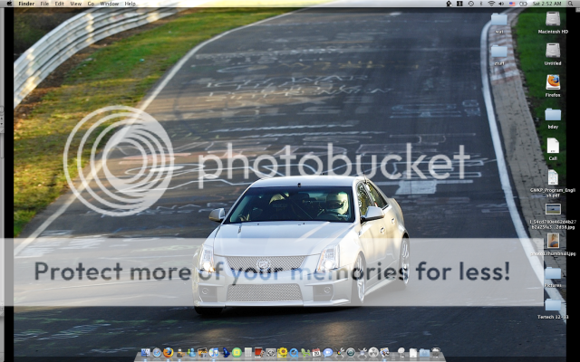Open the Apple menu
Image resolution: width=580 pixels, height=362 pixels.
click(9, 4)
